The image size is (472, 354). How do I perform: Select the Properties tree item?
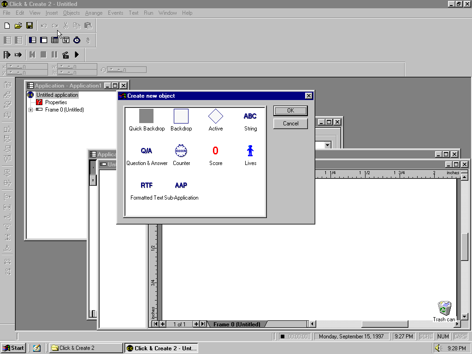(56, 102)
